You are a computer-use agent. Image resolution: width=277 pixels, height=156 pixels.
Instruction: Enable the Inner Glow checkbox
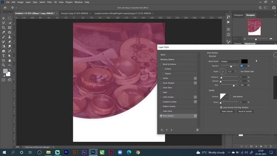(x=161, y=88)
